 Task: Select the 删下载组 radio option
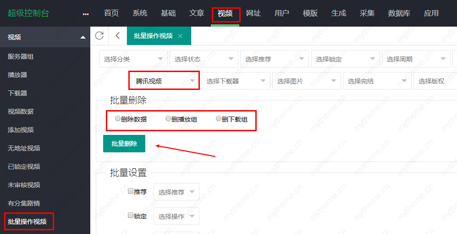click(219, 119)
